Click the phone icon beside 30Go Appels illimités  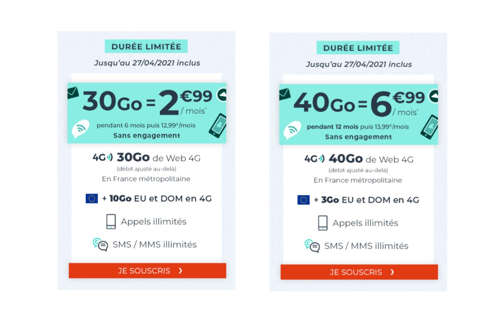[x=111, y=222]
